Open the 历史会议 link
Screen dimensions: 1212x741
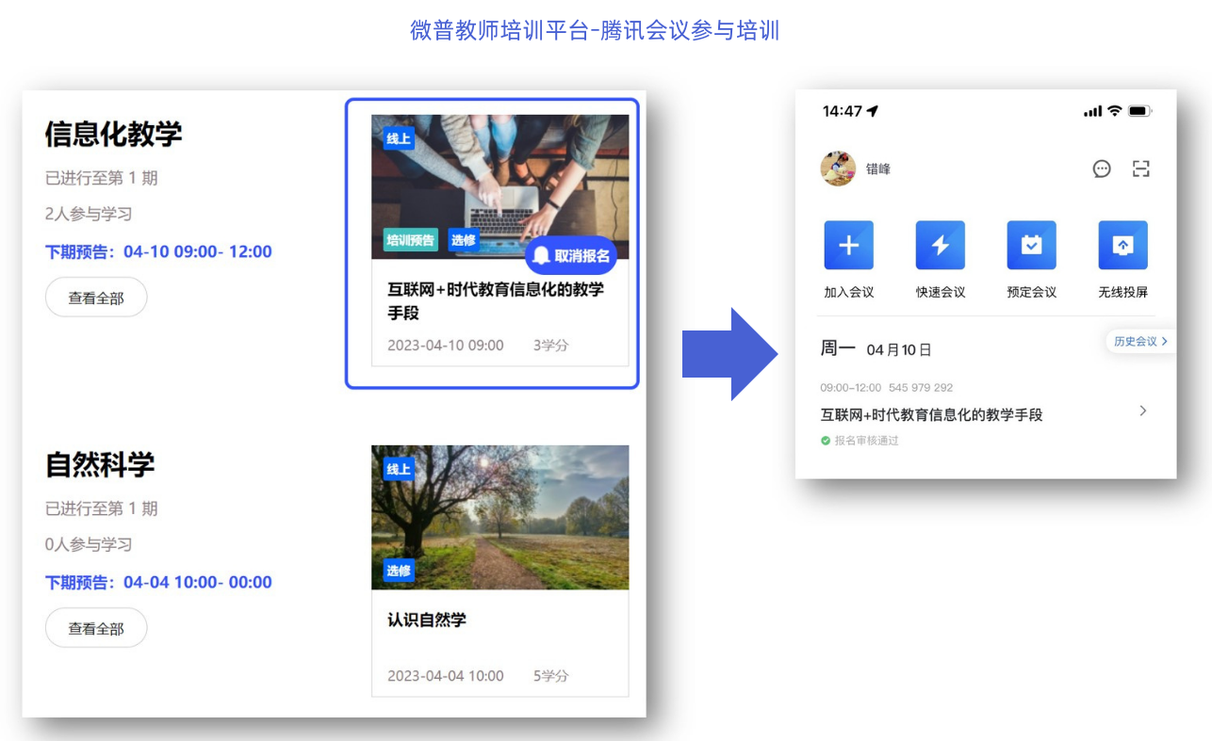pyautogui.click(x=1140, y=341)
